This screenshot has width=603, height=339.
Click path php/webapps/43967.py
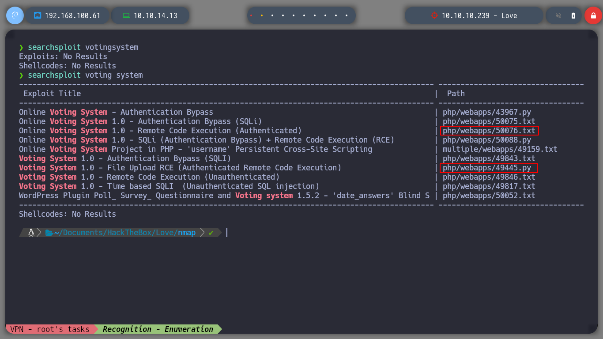(486, 112)
